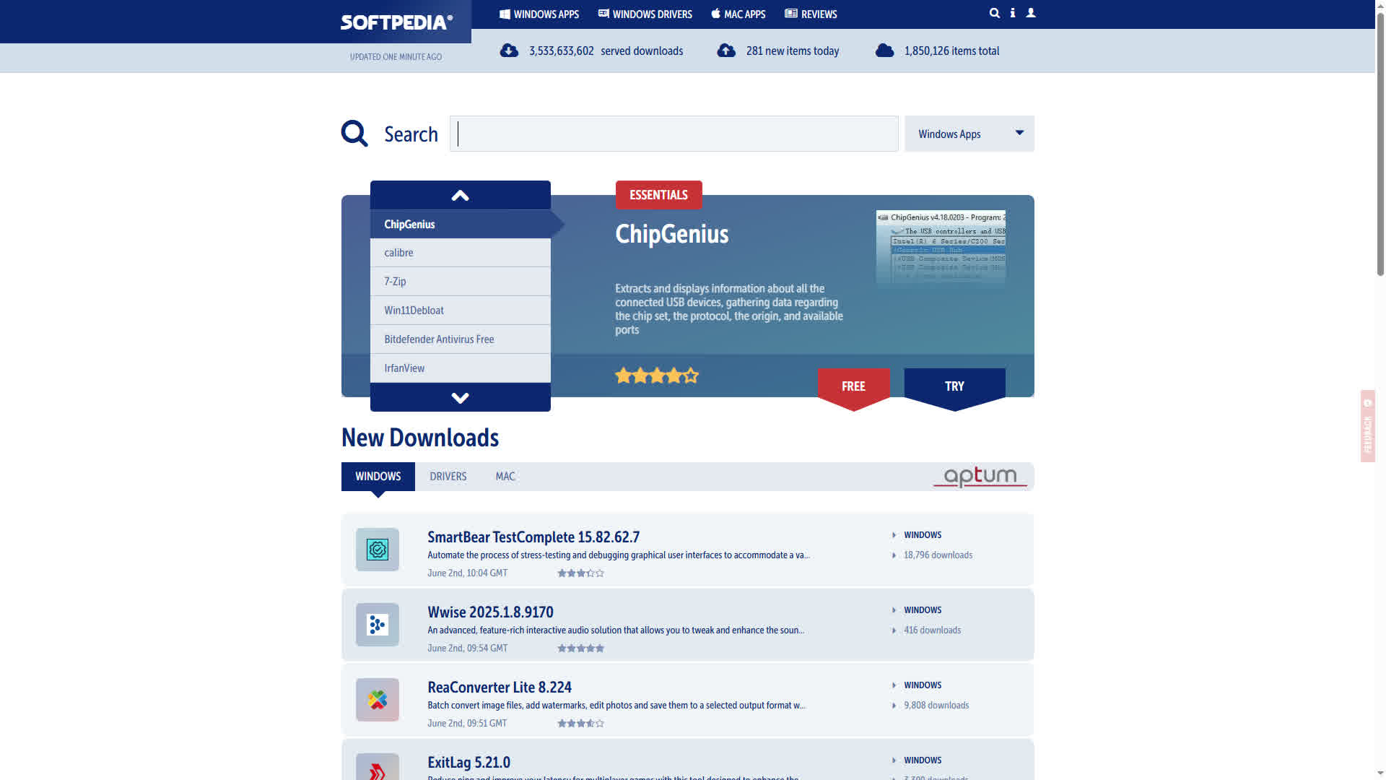The width and height of the screenshot is (1386, 780).
Task: Open the ReaConverter Lite app icon
Action: click(x=378, y=700)
